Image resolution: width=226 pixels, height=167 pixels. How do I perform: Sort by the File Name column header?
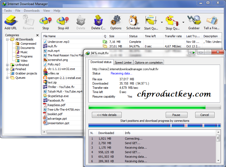pos(72,36)
